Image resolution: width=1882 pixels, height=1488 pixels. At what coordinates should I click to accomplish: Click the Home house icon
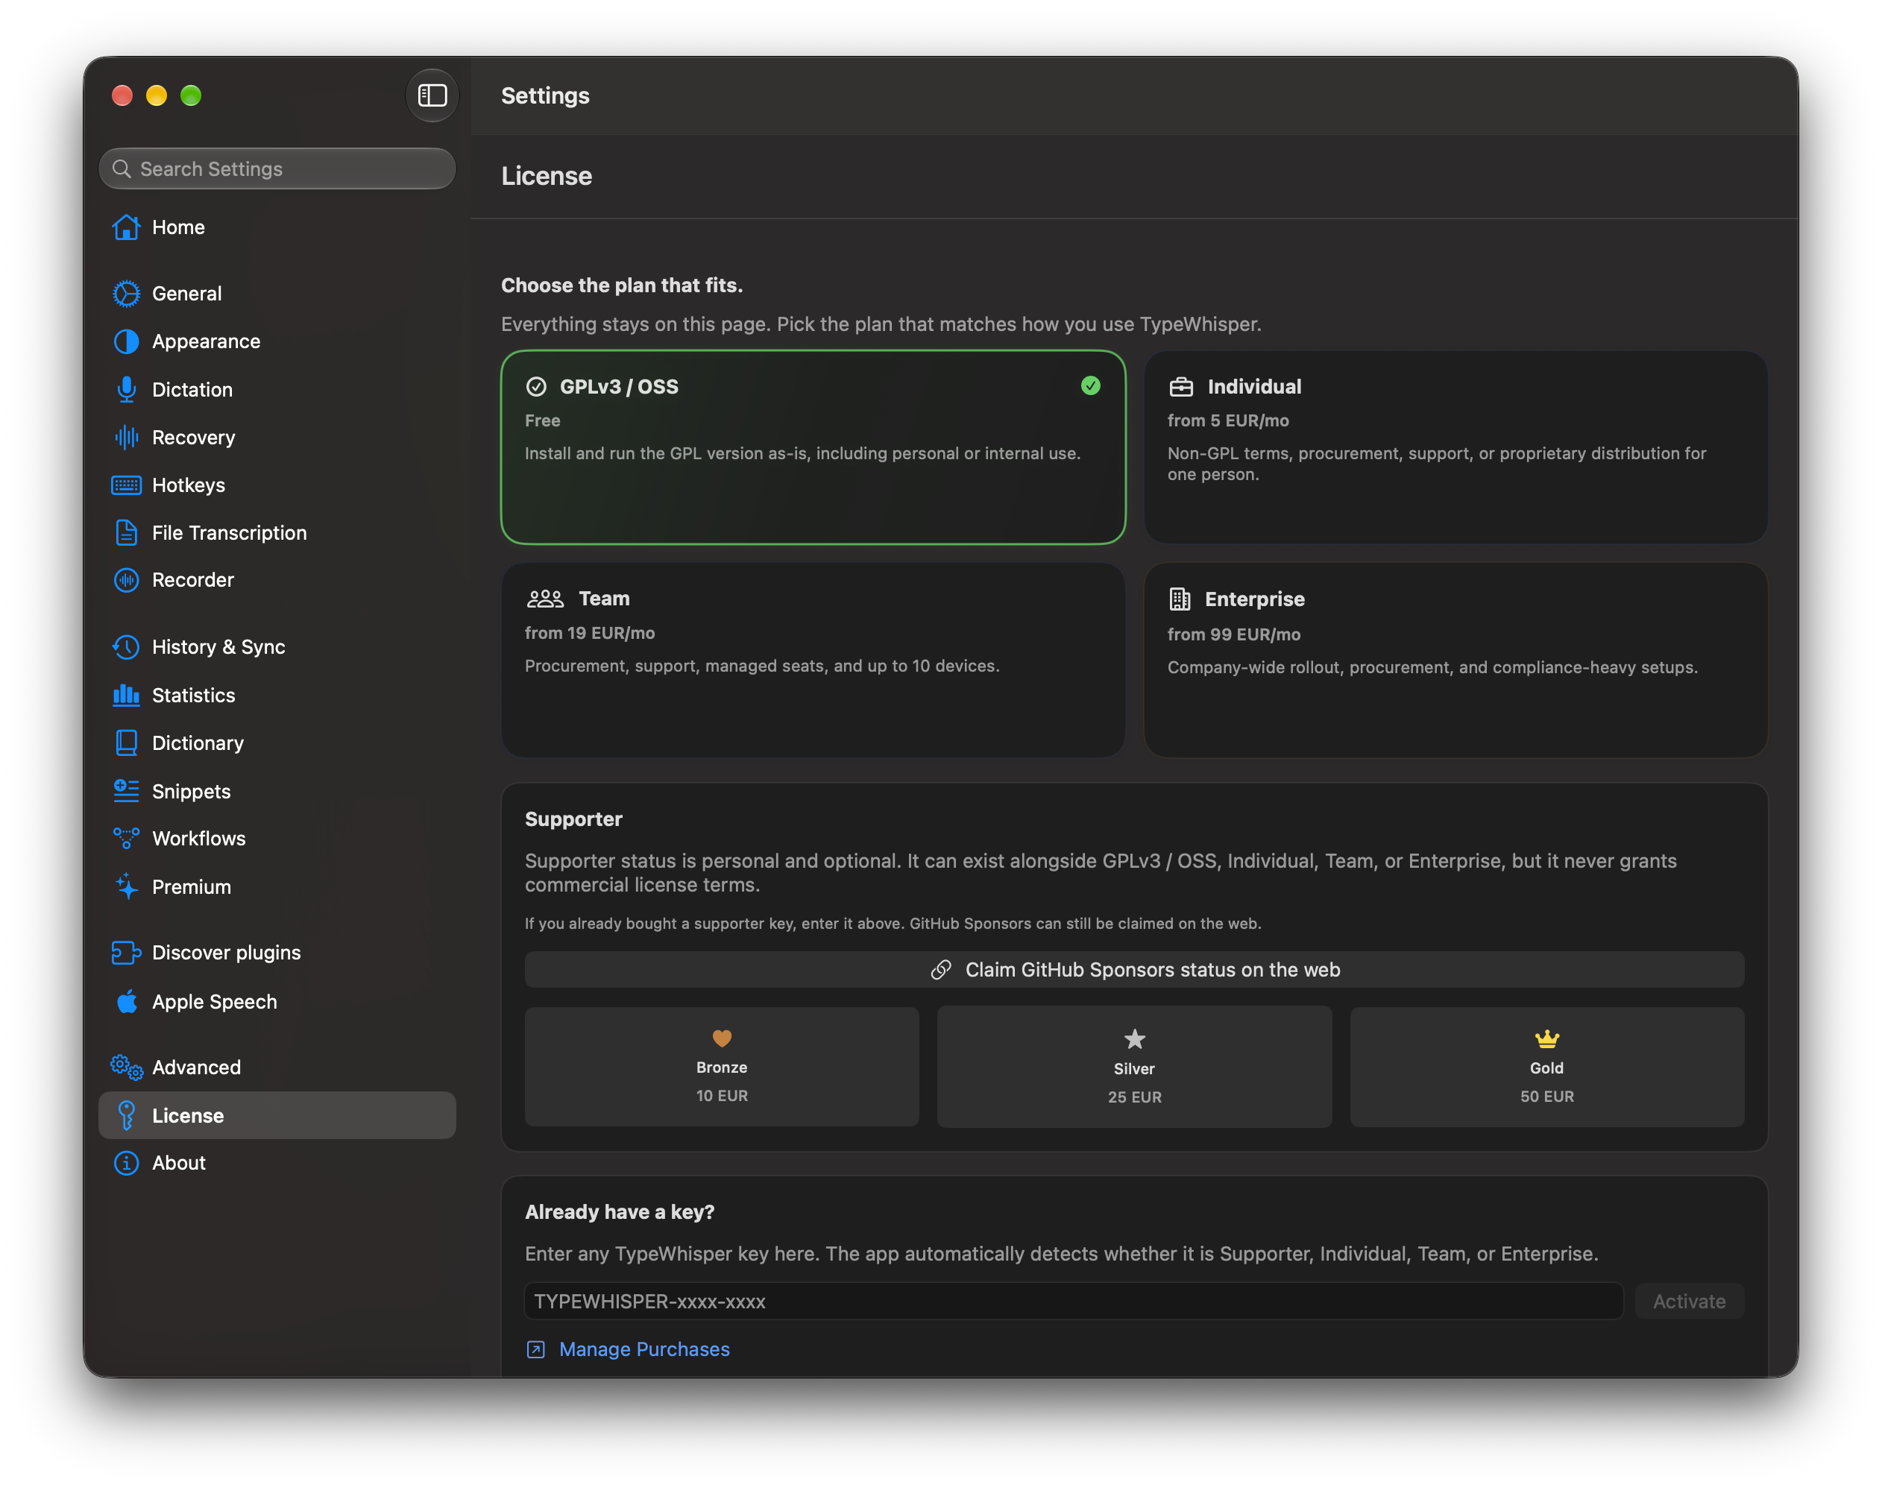click(126, 227)
